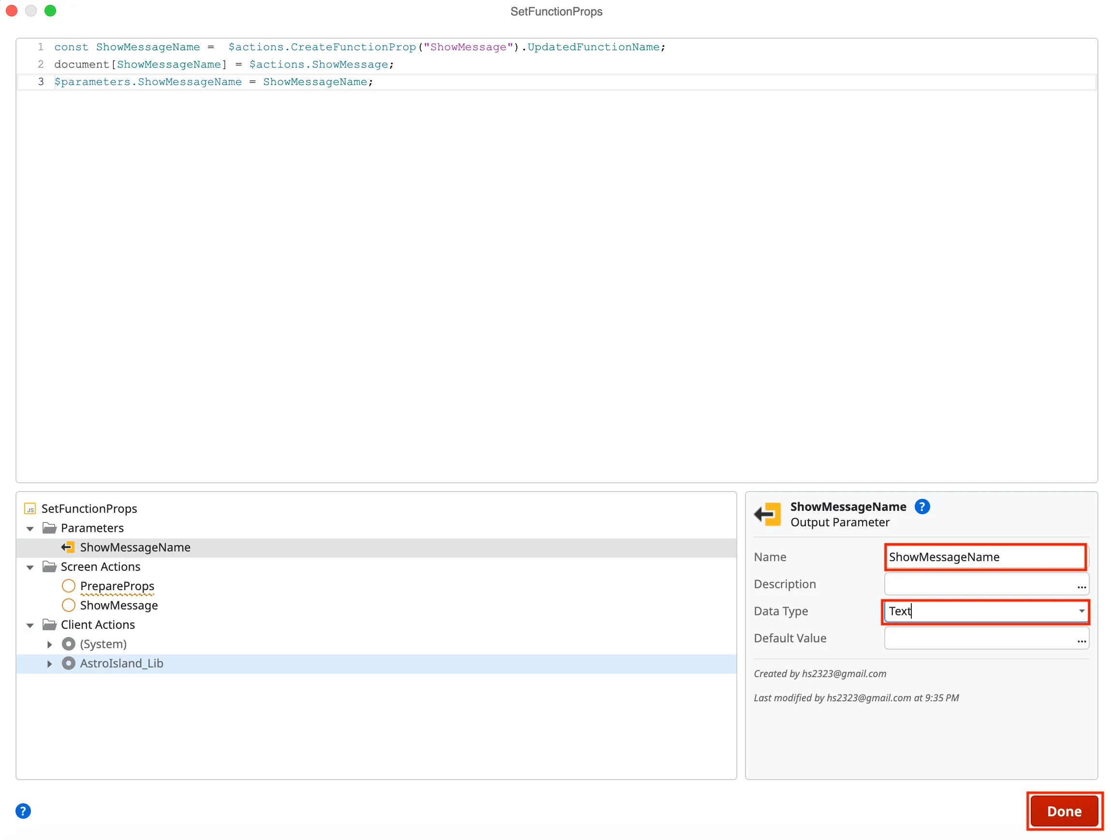Click the ShowMessage screen action icon
The height and width of the screenshot is (840, 1111).
pos(68,605)
